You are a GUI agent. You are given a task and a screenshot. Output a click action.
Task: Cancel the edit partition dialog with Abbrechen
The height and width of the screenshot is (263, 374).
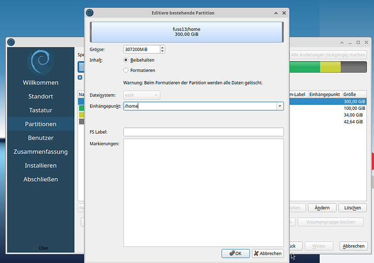268,253
